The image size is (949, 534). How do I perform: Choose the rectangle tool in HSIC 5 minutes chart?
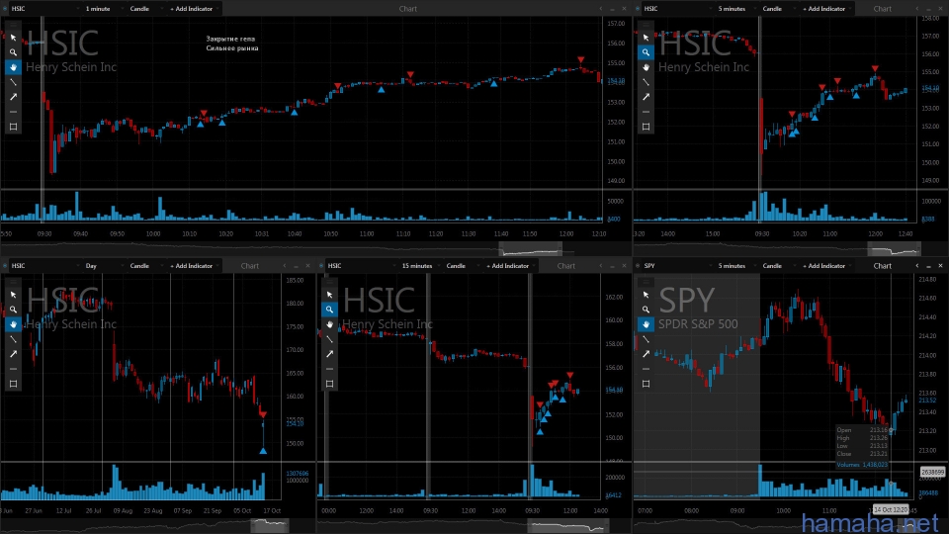pyautogui.click(x=646, y=127)
